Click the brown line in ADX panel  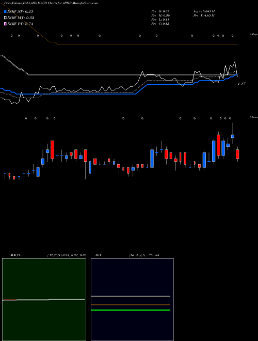point(131,305)
